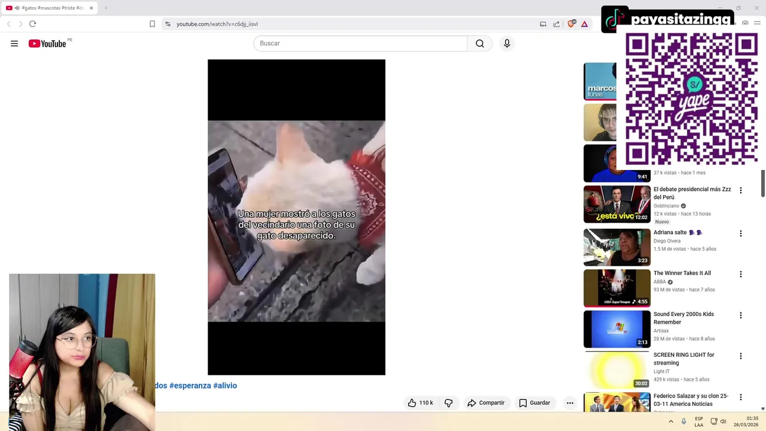The width and height of the screenshot is (766, 431).
Task: Open the YouTube guide hamburger menu
Action: (x=14, y=43)
